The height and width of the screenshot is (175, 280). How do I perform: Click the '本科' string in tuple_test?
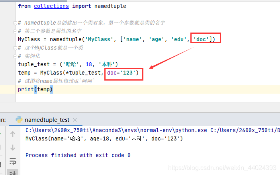pos(107,64)
